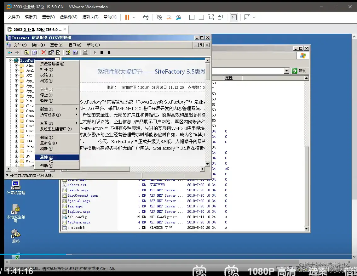Choose 属性(R) in the context menu
This screenshot has height=276, width=357.
[x=57, y=157]
